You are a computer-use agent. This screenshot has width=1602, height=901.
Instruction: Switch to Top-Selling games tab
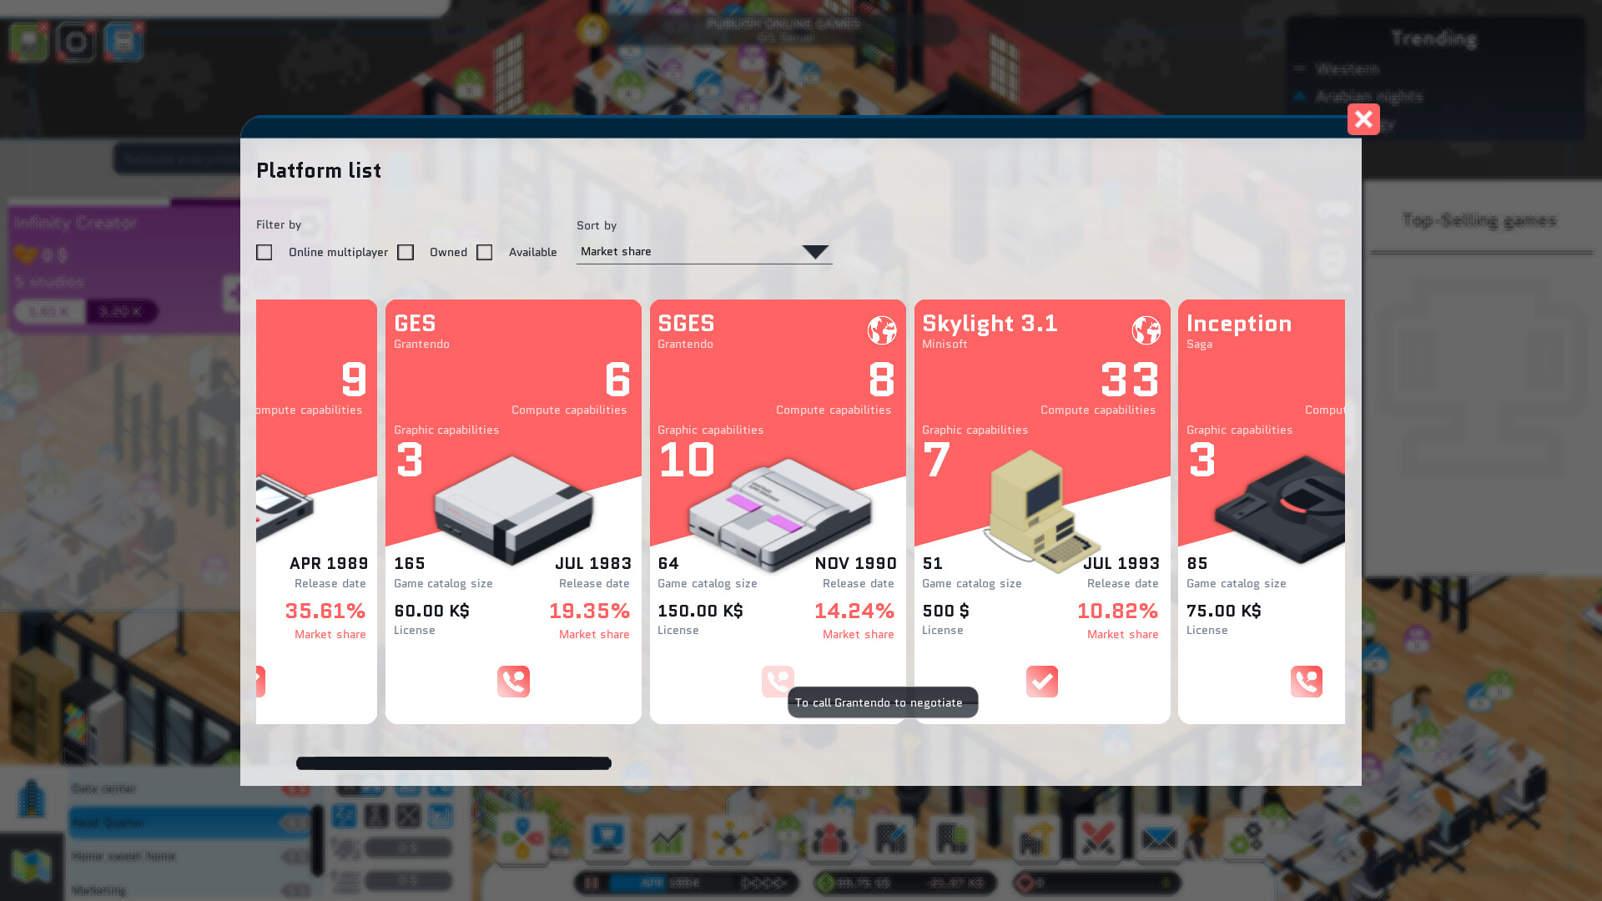1480,221
